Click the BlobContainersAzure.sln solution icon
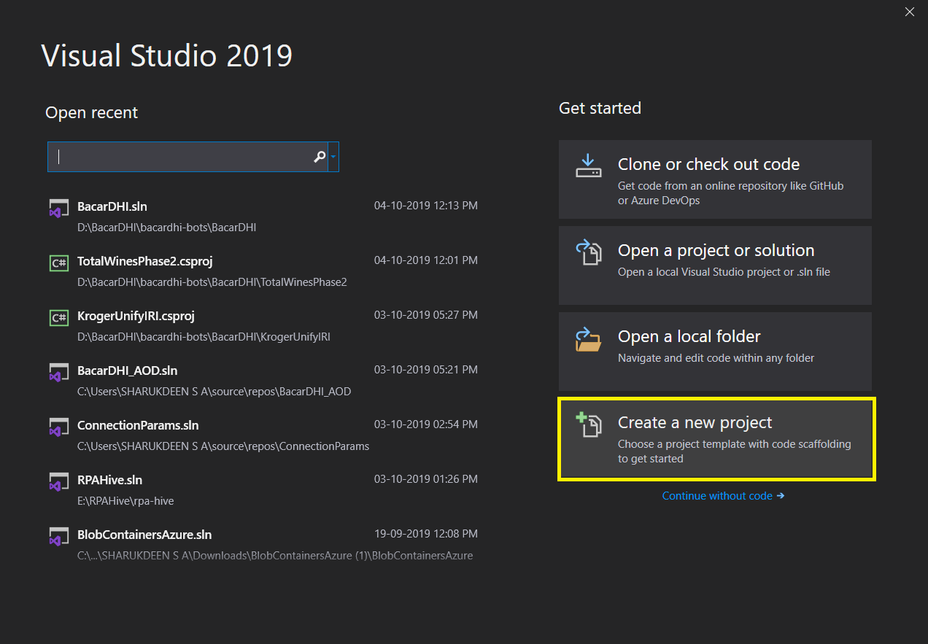 tap(58, 536)
